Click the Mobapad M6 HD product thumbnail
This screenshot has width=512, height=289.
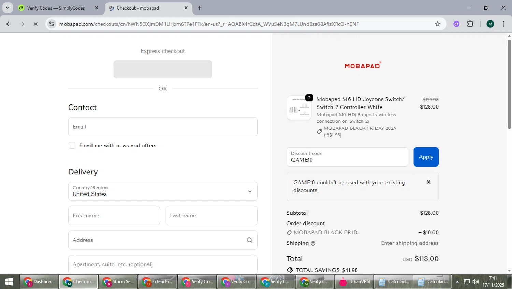tap(299, 108)
